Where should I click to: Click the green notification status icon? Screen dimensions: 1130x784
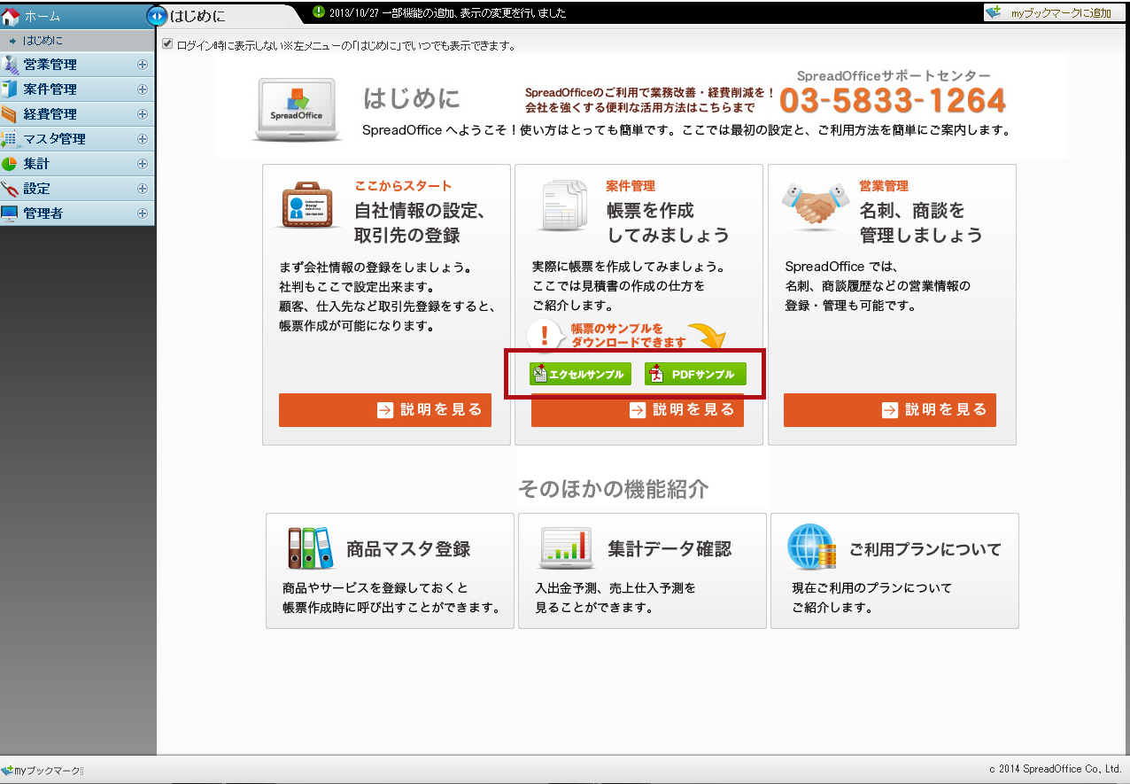click(x=319, y=12)
